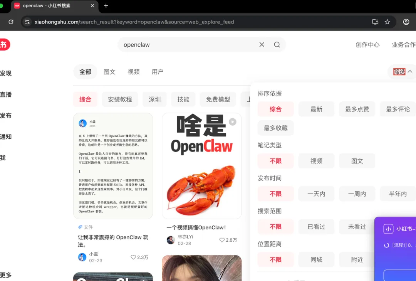
Task: Open 创作中心 link
Action: pyautogui.click(x=367, y=45)
